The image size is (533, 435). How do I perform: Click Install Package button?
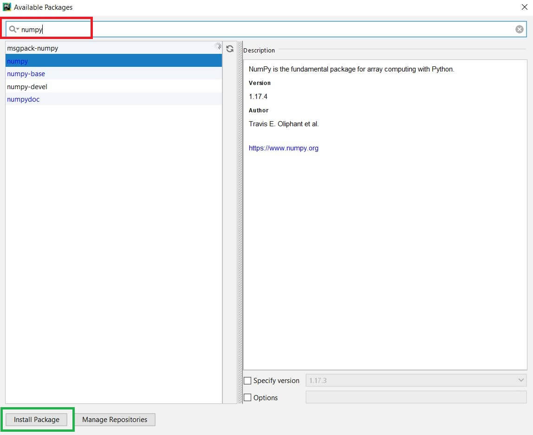tap(36, 419)
